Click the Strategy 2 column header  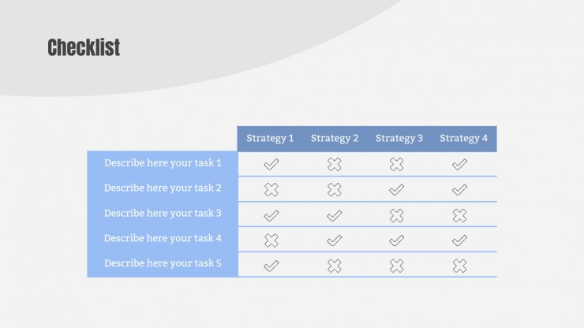(335, 139)
